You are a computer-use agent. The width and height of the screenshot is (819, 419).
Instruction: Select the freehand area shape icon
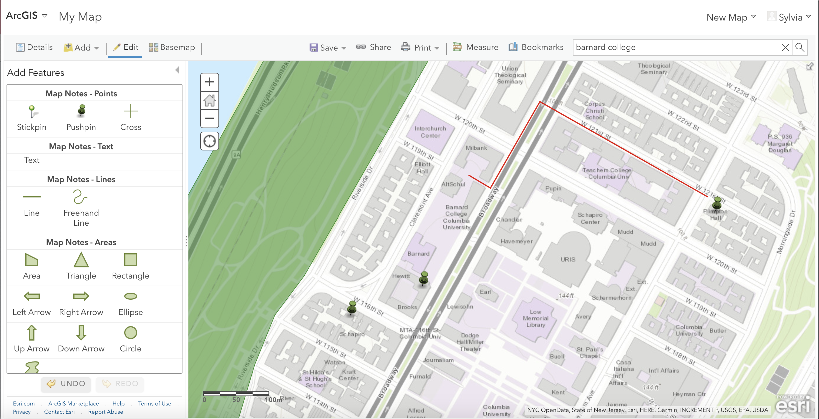coord(32,367)
